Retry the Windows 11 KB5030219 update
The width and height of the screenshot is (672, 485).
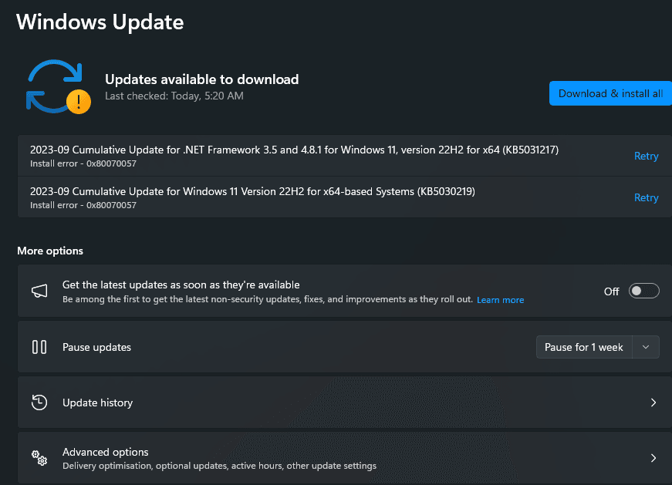pyautogui.click(x=647, y=197)
